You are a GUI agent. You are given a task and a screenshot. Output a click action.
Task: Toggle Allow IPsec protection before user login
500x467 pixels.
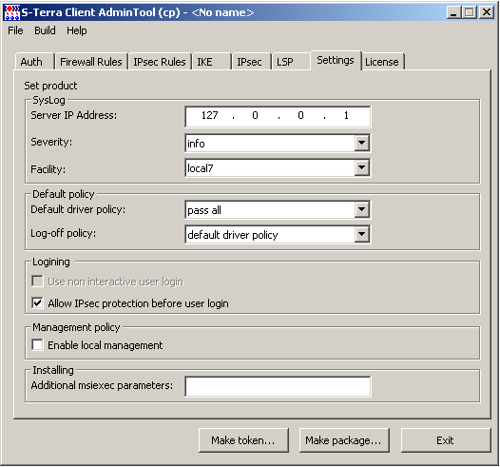(37, 302)
